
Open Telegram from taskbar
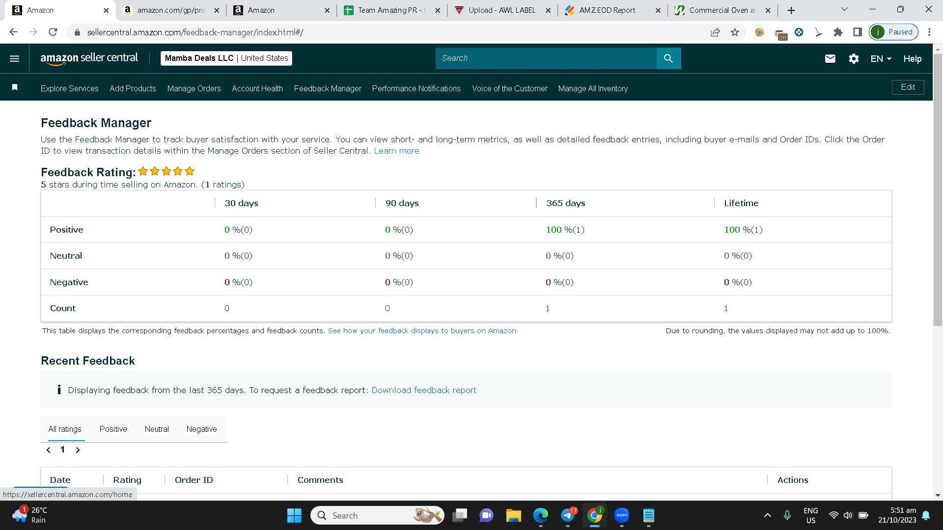(568, 515)
